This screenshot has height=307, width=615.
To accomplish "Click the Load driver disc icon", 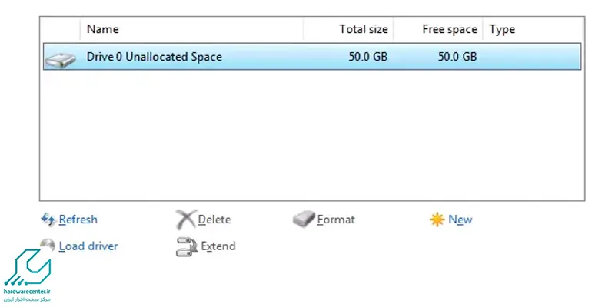I will (x=48, y=245).
